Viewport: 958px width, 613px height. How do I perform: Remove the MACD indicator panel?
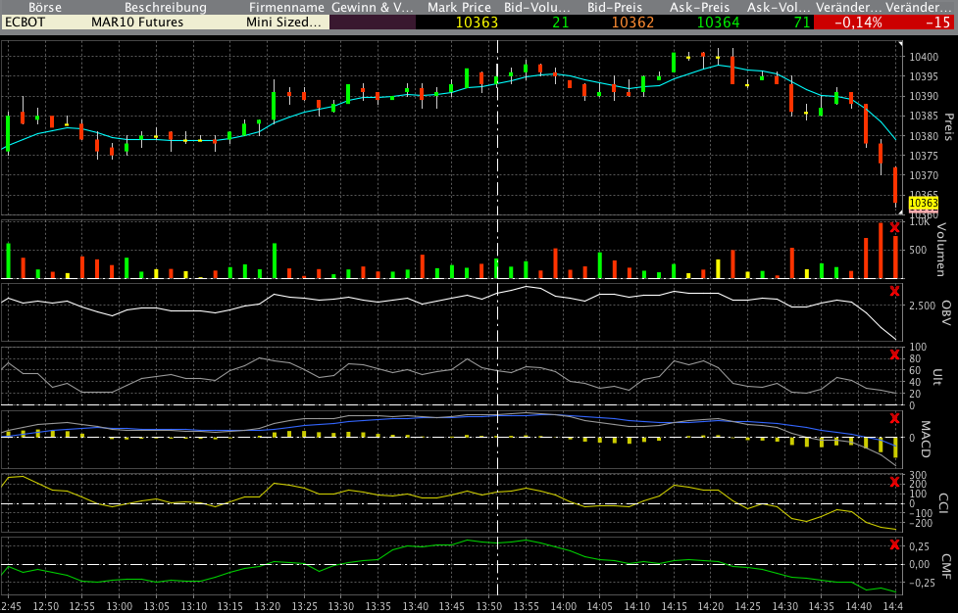[x=893, y=419]
